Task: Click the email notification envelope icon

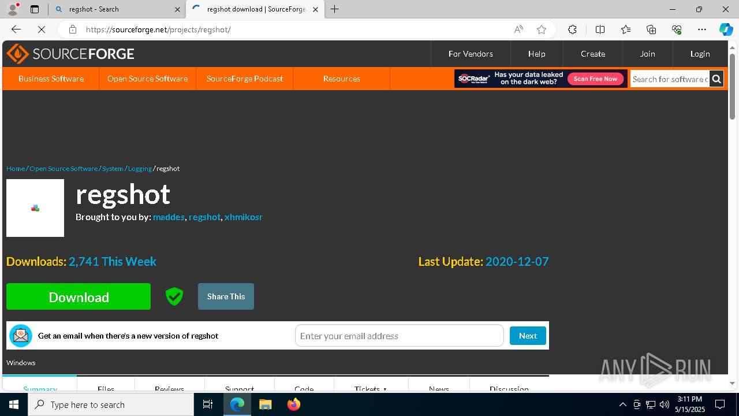Action: coord(21,336)
